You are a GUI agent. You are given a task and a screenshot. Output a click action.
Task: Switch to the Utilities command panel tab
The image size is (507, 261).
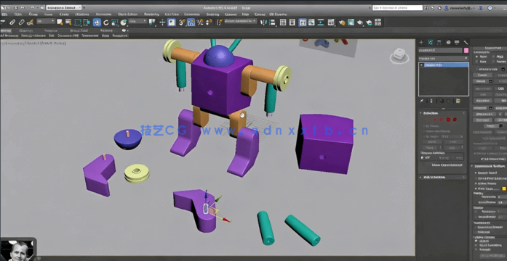point(466,42)
